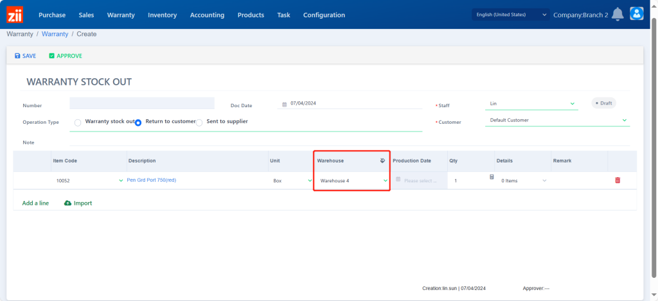Click the SAVE button
This screenshot has height=301, width=658.
tap(25, 56)
